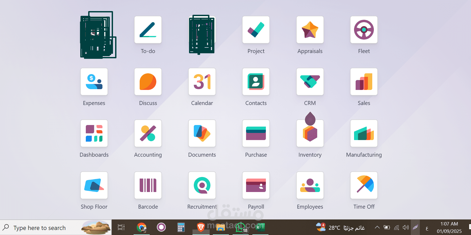The height and width of the screenshot is (235, 471).
Task: Open volume control in system tray
Action: coord(406,227)
